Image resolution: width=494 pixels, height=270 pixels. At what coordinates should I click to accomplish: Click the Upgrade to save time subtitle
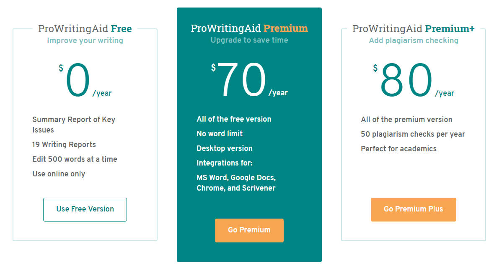pyautogui.click(x=249, y=40)
